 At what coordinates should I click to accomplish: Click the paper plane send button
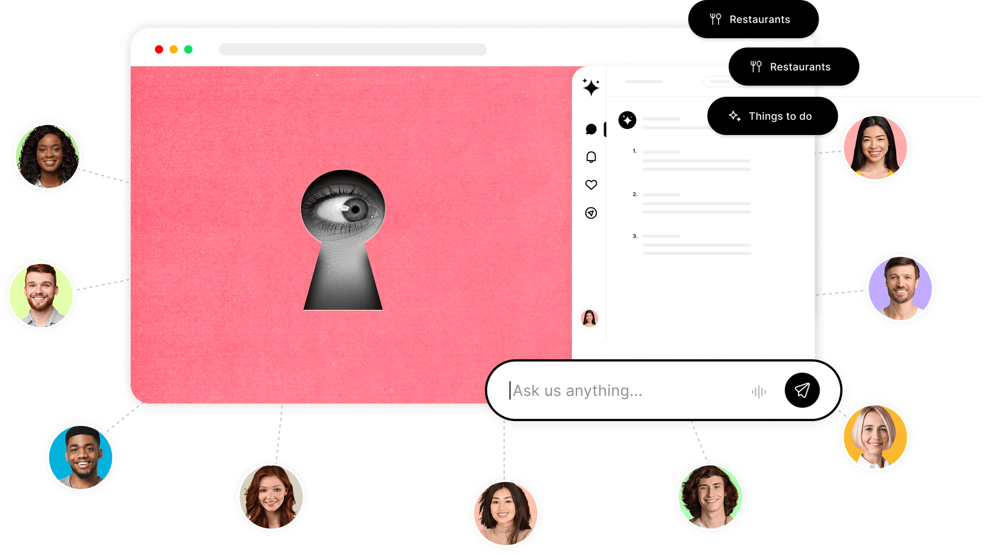pyautogui.click(x=802, y=390)
